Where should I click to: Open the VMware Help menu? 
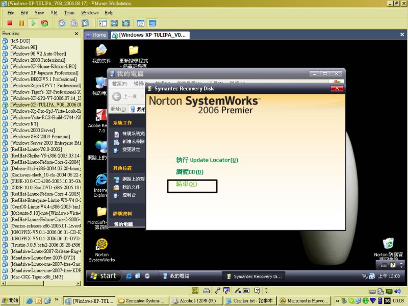(109, 13)
